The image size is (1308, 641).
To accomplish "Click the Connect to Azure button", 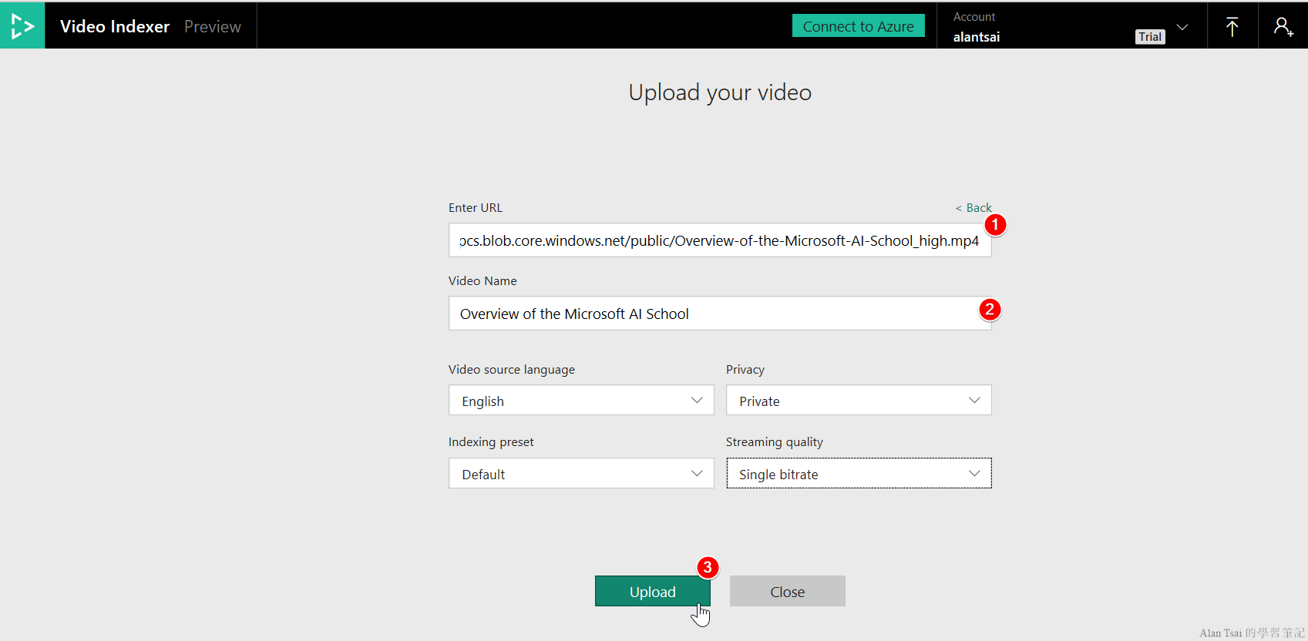I will point(858,26).
